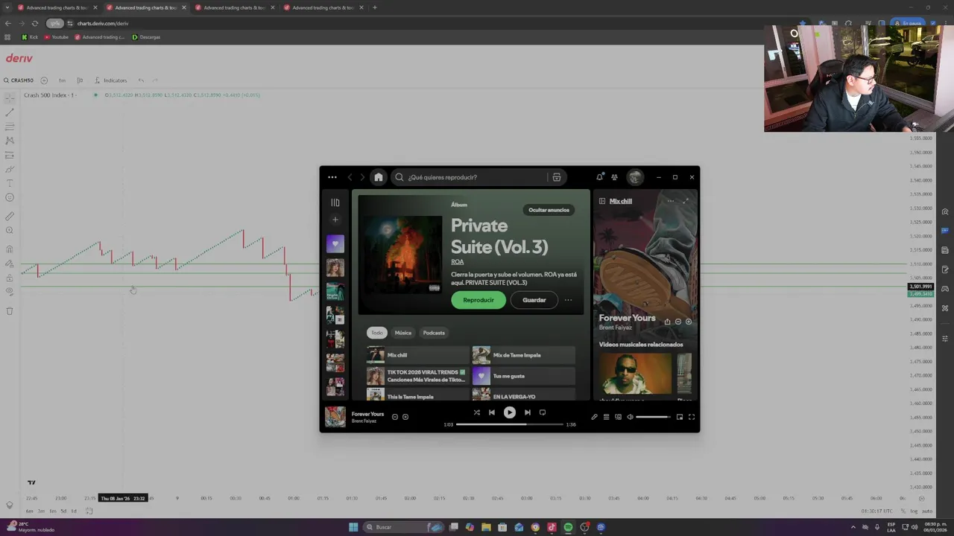954x536 pixels.
Task: Open Spotify miniplayer
Action: (680, 417)
